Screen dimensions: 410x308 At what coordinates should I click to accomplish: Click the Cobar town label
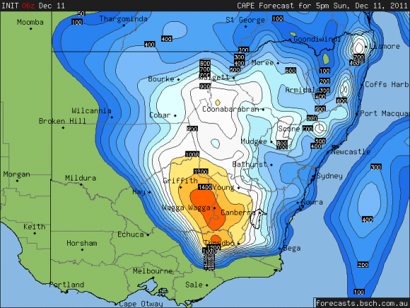tap(160, 115)
